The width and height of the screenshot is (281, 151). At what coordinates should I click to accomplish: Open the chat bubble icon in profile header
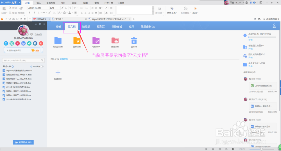pyautogui.click(x=40, y=24)
